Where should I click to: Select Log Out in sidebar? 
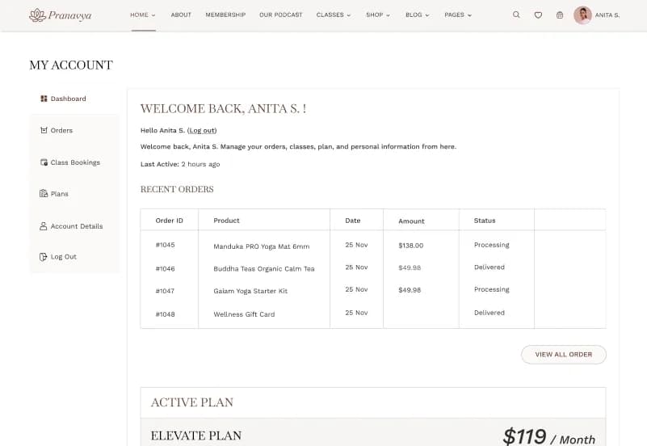[x=64, y=257]
